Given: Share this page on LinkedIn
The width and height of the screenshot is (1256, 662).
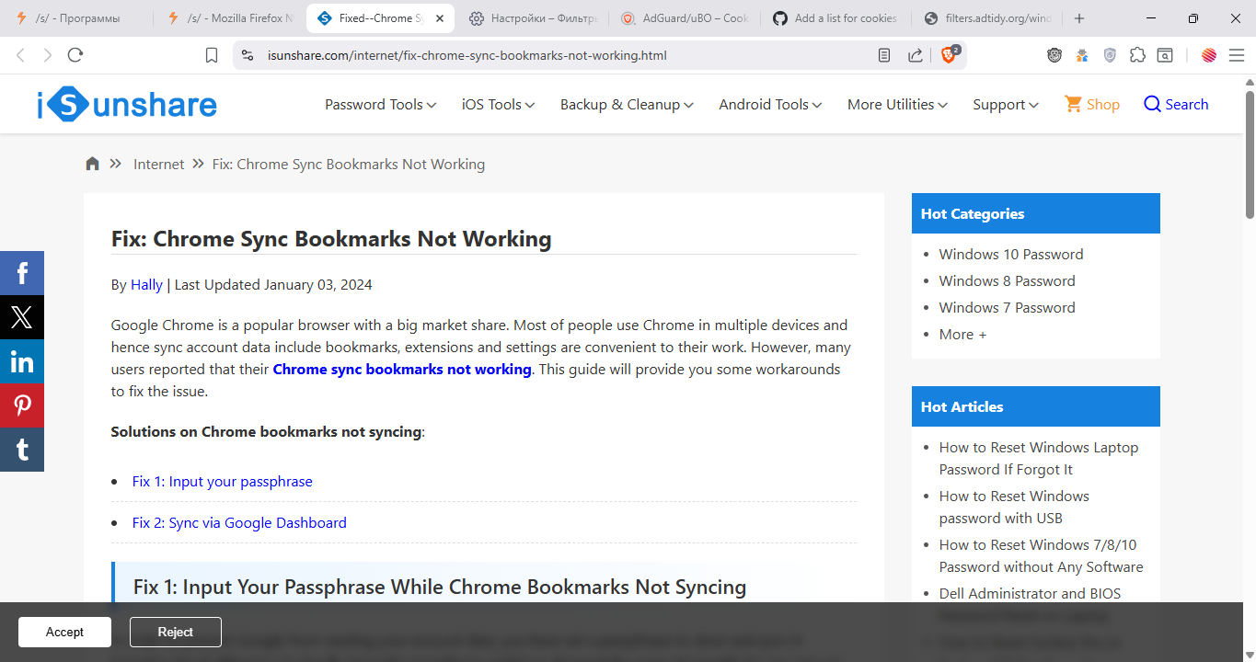Looking at the screenshot, I should pyautogui.click(x=22, y=361).
